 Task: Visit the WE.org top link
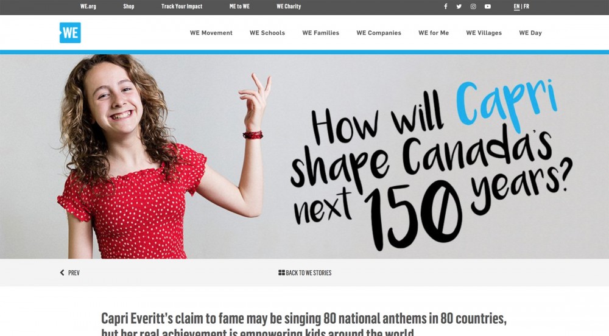[88, 6]
